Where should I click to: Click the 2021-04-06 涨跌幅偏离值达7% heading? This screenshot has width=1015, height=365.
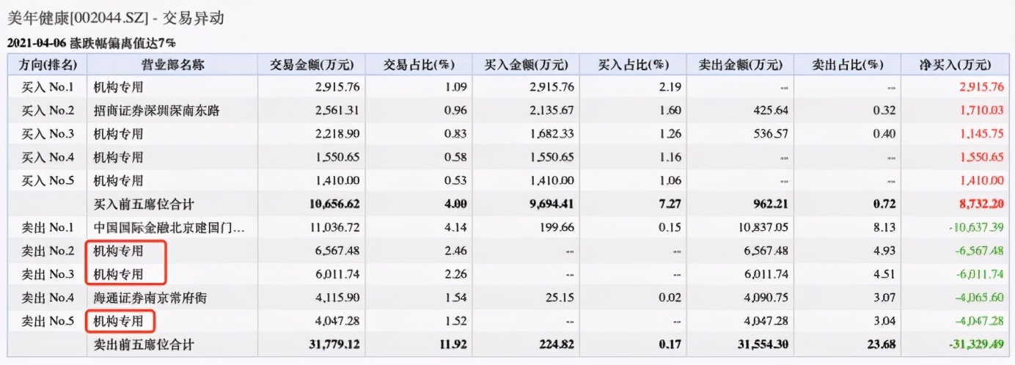(91, 43)
